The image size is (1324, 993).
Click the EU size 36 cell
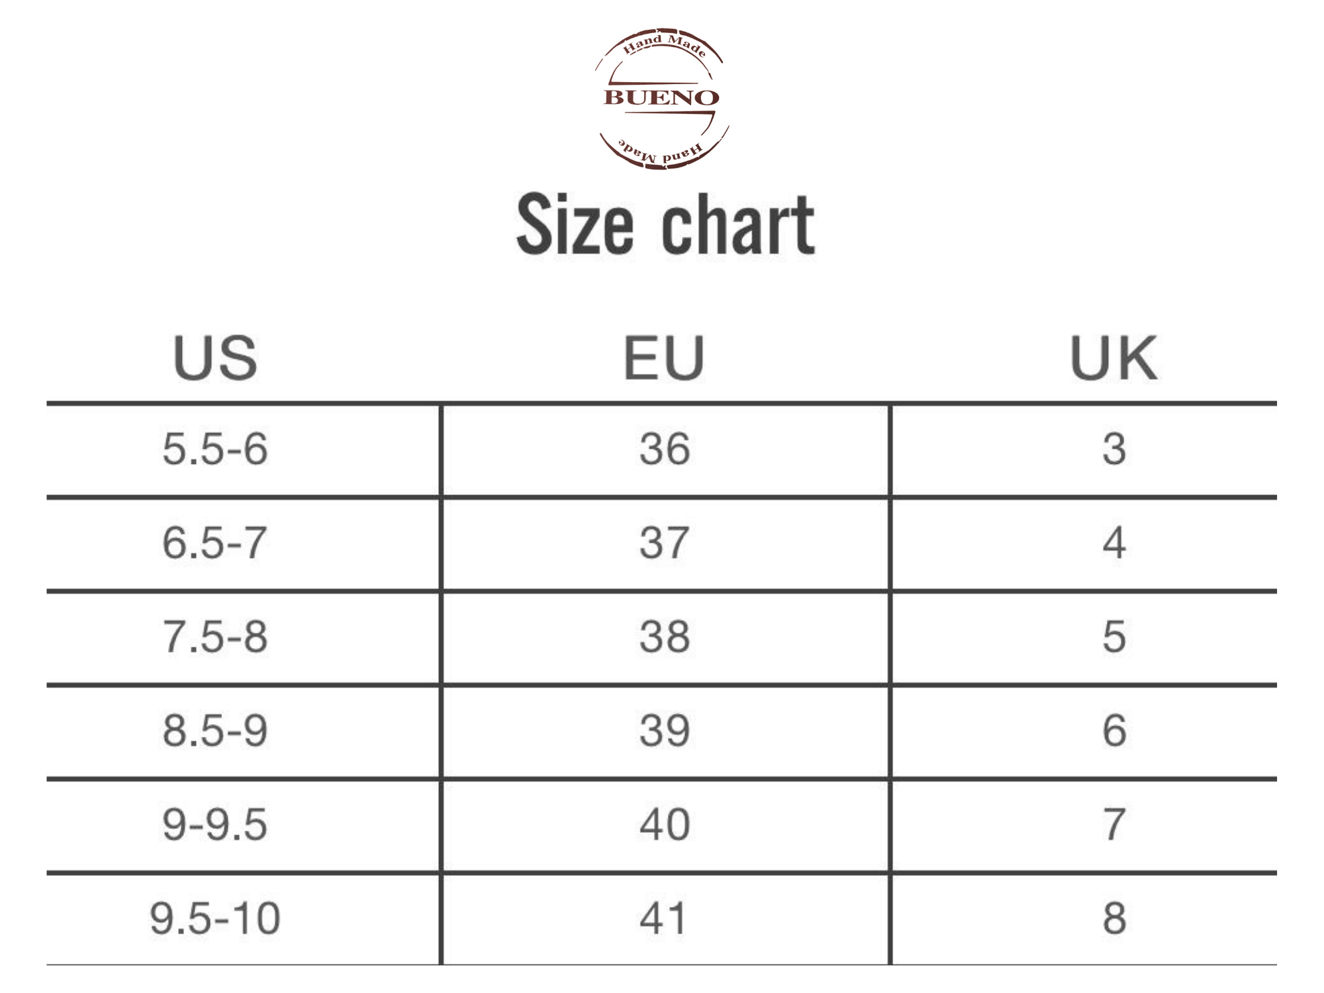point(665,449)
